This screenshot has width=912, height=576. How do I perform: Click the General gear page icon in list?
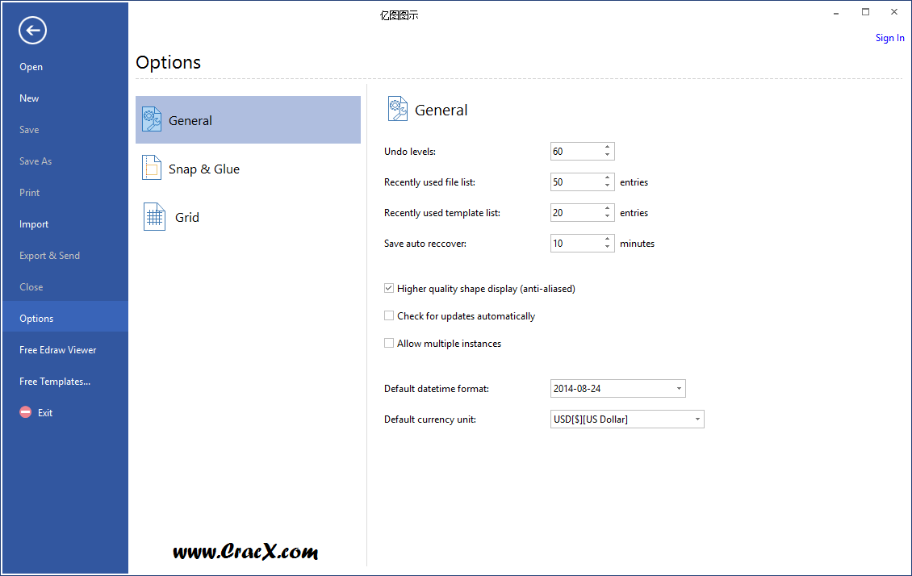(x=152, y=119)
